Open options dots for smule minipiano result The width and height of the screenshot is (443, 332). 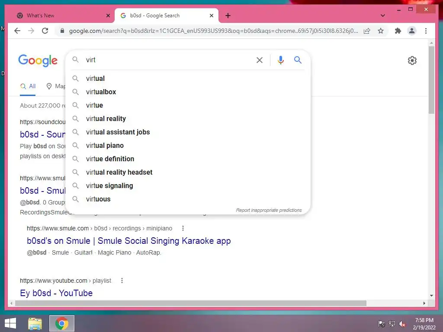[183, 228]
